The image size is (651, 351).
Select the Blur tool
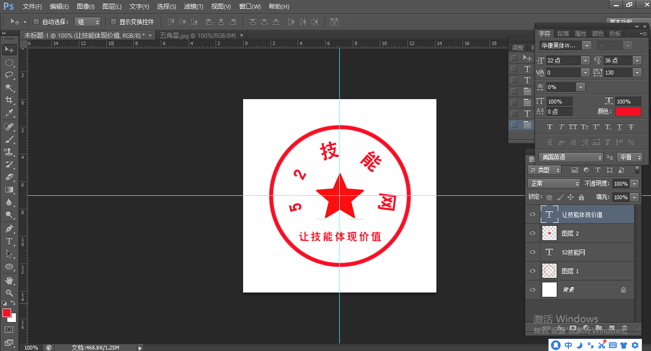[x=9, y=202]
